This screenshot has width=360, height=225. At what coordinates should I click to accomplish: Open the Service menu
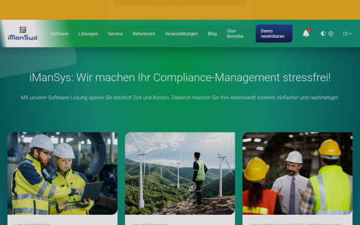click(115, 34)
